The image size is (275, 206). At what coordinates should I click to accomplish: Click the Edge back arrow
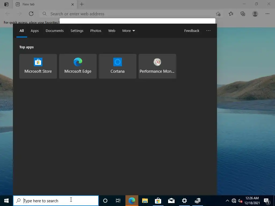coord(8,14)
